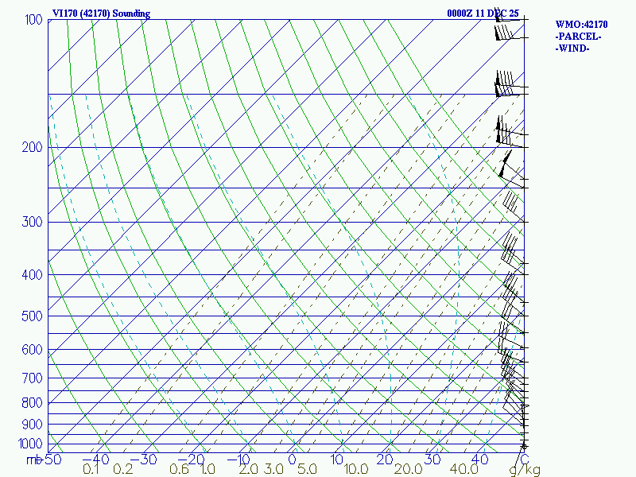This screenshot has width=636, height=477.
Task: Click the 5.0 mixing ratio label
Action: pyautogui.click(x=307, y=469)
